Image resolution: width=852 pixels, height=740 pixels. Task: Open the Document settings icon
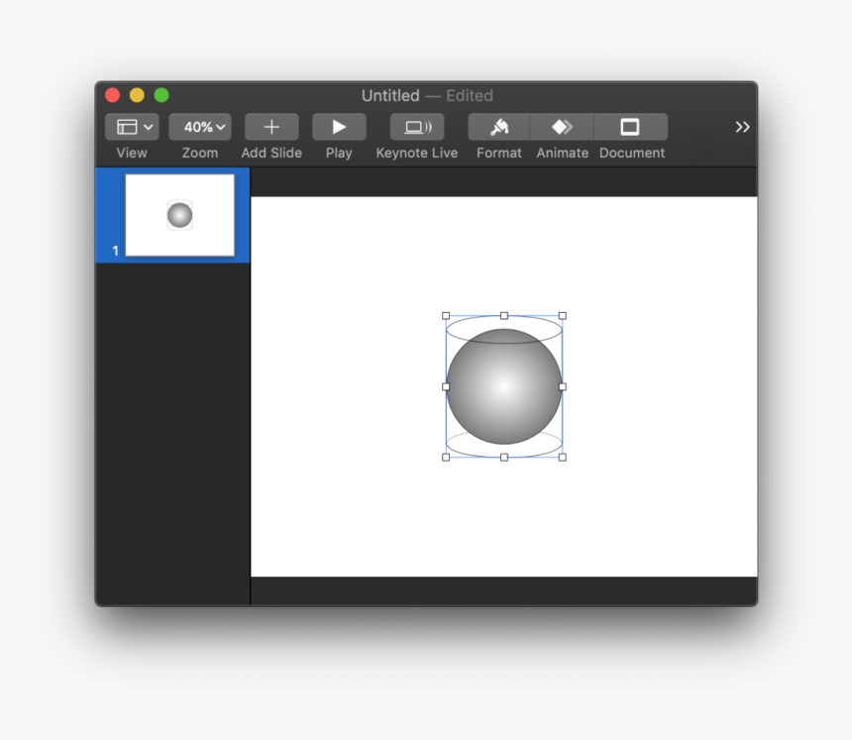coord(631,126)
